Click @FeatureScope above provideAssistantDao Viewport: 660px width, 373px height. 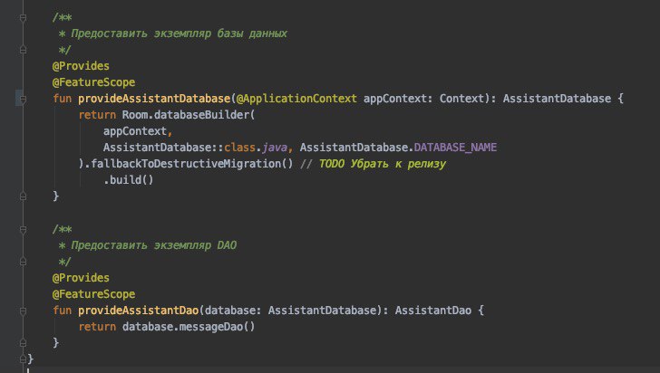[x=94, y=294]
